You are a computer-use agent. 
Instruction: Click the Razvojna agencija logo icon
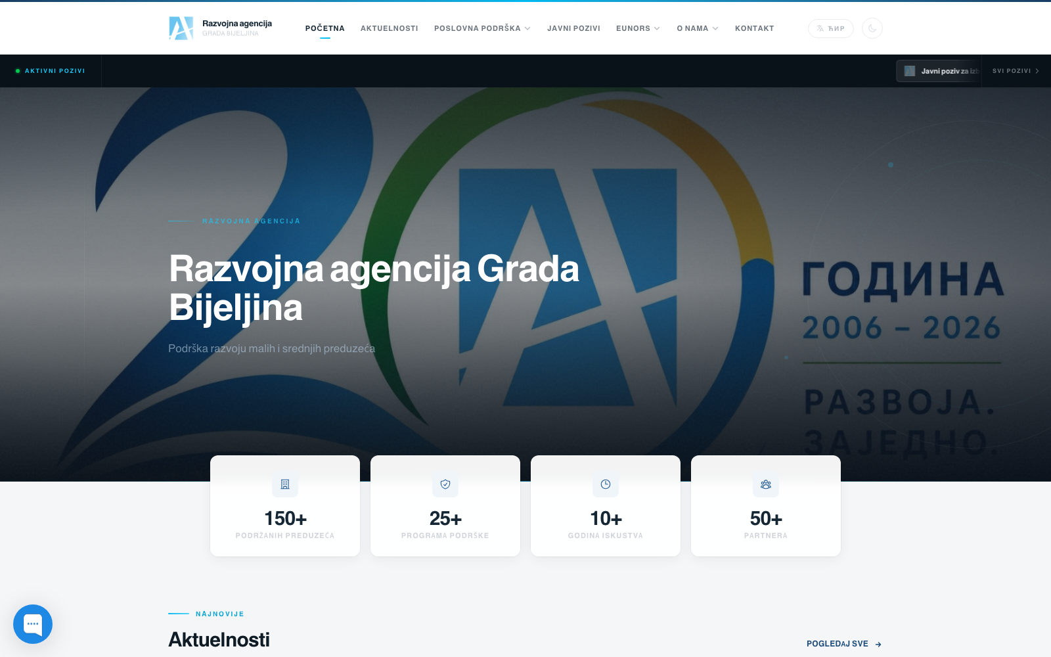pyautogui.click(x=181, y=28)
